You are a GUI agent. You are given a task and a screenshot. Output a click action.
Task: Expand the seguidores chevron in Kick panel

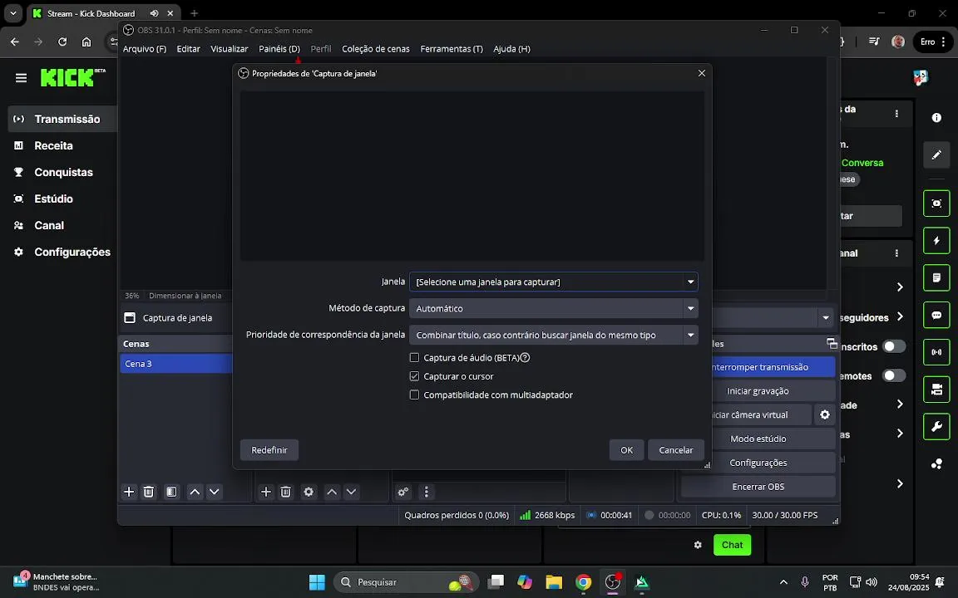[x=900, y=316]
